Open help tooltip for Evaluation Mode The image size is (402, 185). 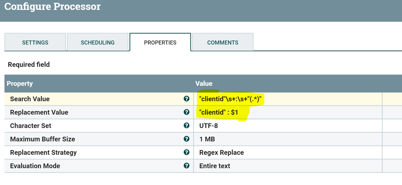pyautogui.click(x=186, y=166)
